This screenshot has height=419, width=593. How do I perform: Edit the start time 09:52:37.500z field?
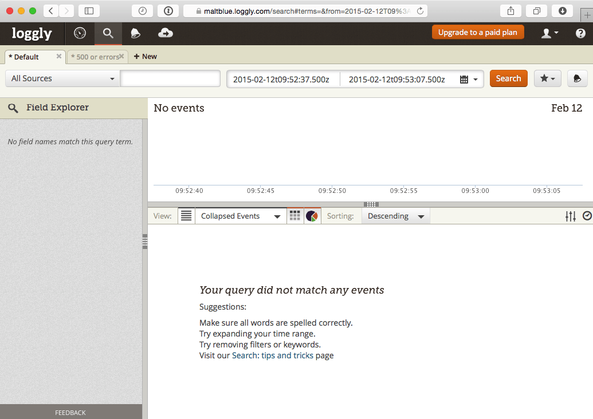tap(281, 80)
